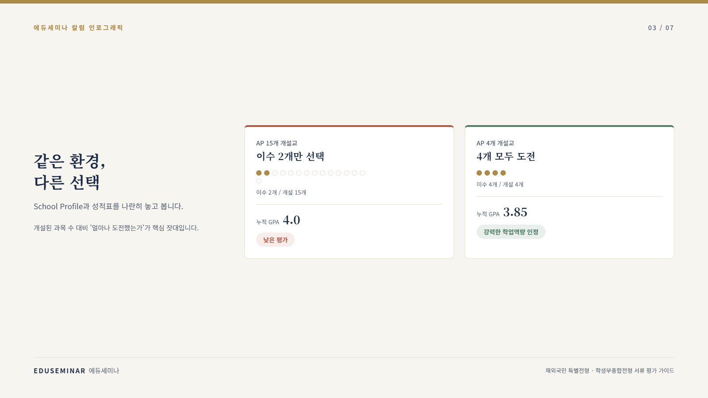The height and width of the screenshot is (398, 708).
Task: Click the line starting '개설된 과목 수 대비'
Action: [x=116, y=228]
